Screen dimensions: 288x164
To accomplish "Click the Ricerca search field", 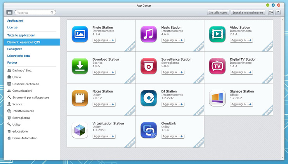I will tap(34, 12).
